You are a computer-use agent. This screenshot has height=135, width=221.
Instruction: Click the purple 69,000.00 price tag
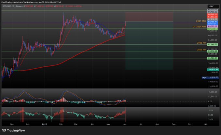pos(213,26)
